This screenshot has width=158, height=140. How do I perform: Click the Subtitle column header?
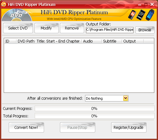(112, 41)
